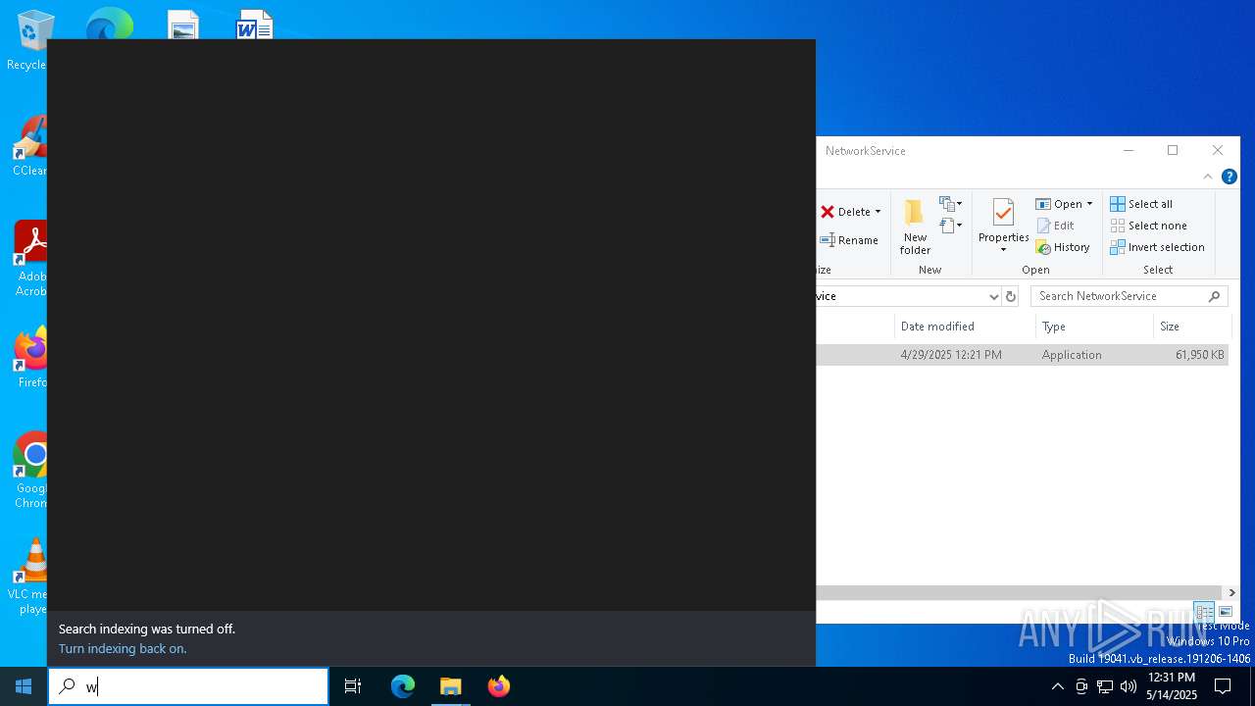
Task: Expand the Open button's dropdown arrow
Action: click(1089, 204)
